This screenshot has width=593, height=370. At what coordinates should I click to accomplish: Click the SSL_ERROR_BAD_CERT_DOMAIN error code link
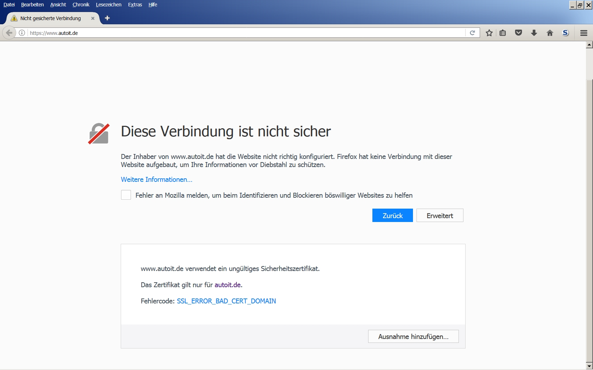[226, 301]
